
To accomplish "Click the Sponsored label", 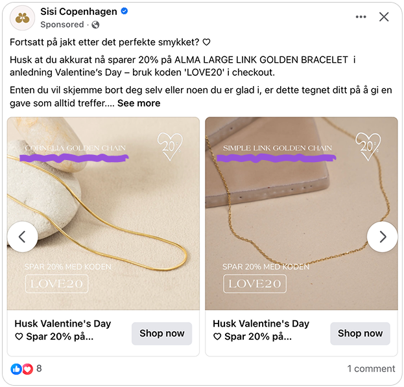I will point(62,25).
